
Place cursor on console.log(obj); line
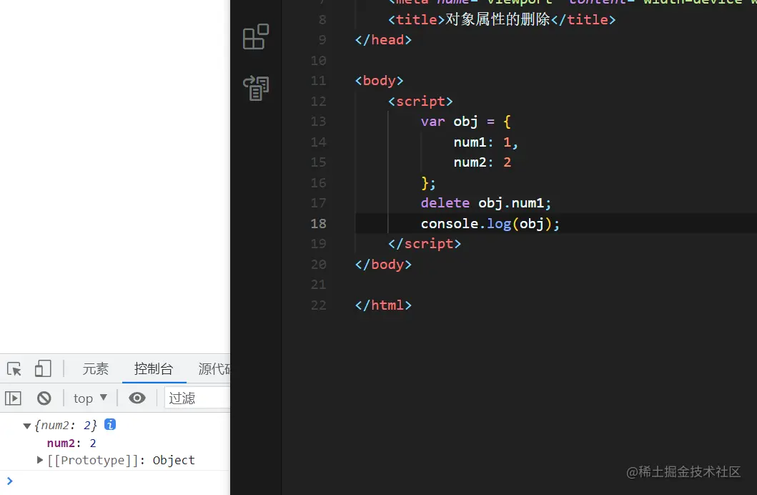pyautogui.click(x=490, y=224)
